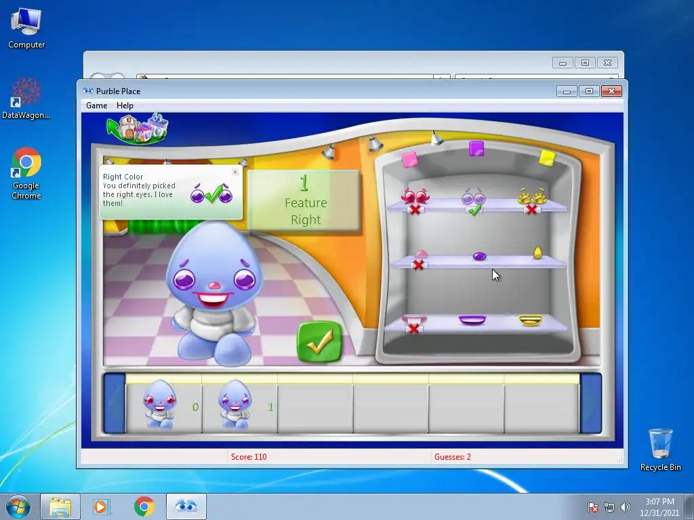Click the 'Guesses: 2' status text
The height and width of the screenshot is (520, 694).
(452, 457)
